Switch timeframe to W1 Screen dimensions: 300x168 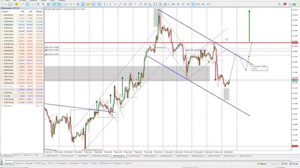[178, 4]
